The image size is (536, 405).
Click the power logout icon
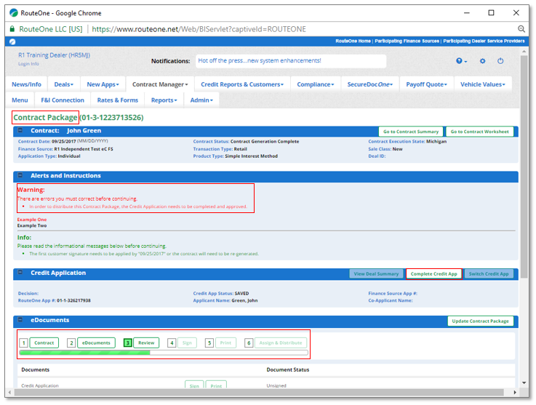click(x=500, y=61)
